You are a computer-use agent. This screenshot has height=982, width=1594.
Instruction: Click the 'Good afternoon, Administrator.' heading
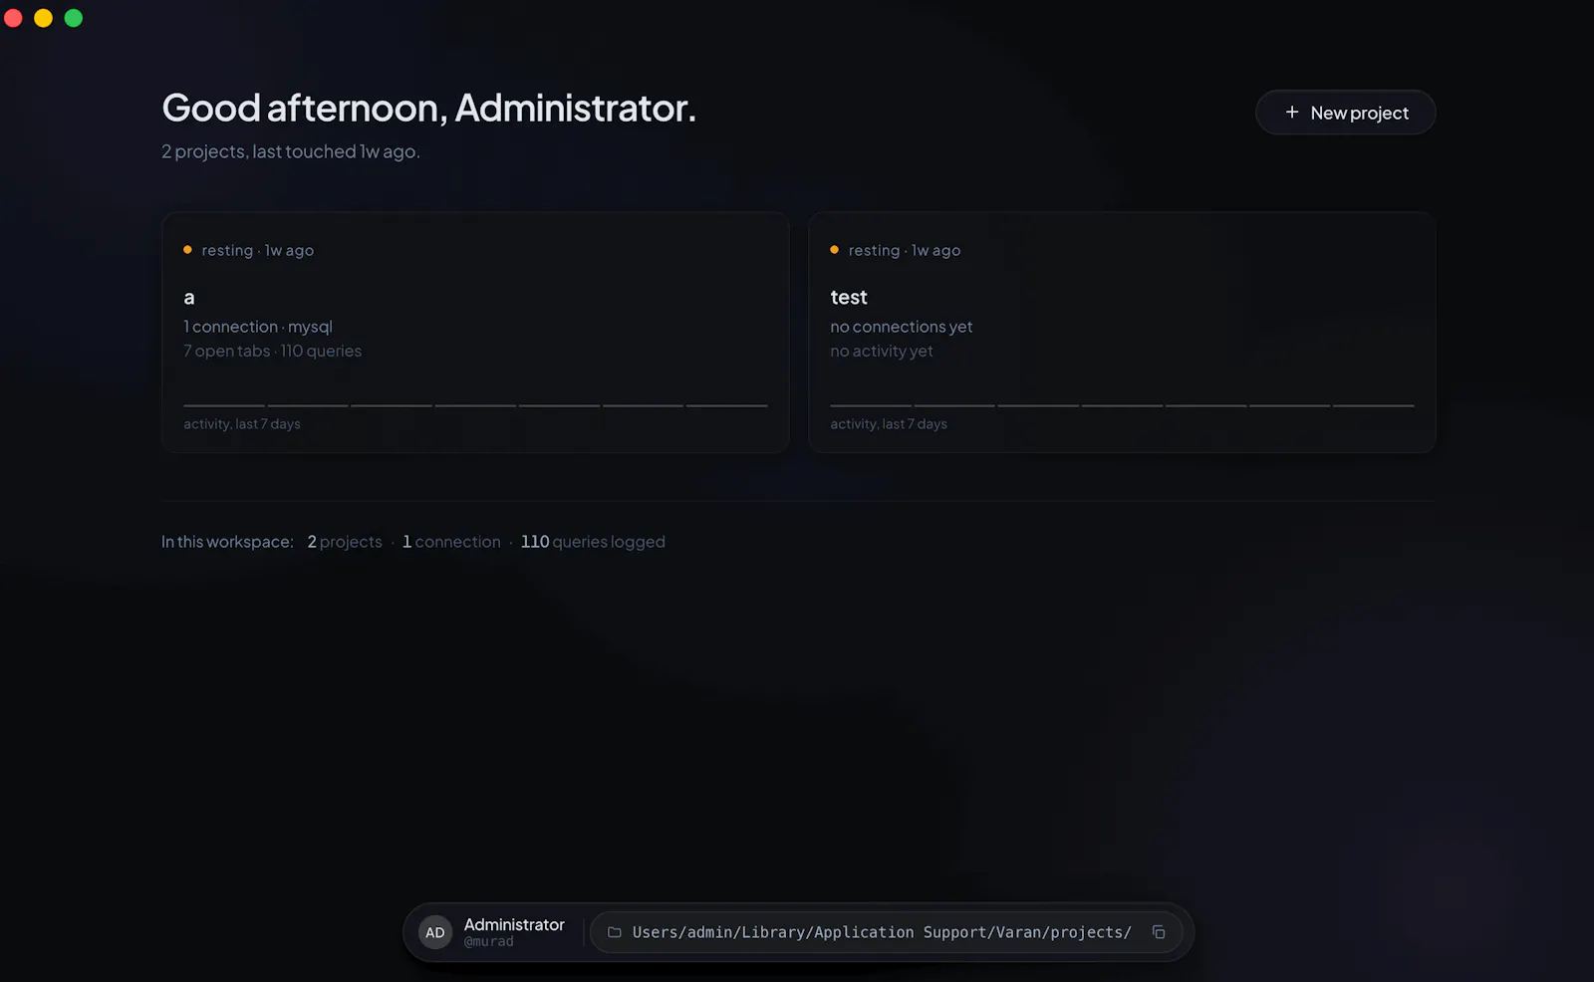coord(428,108)
